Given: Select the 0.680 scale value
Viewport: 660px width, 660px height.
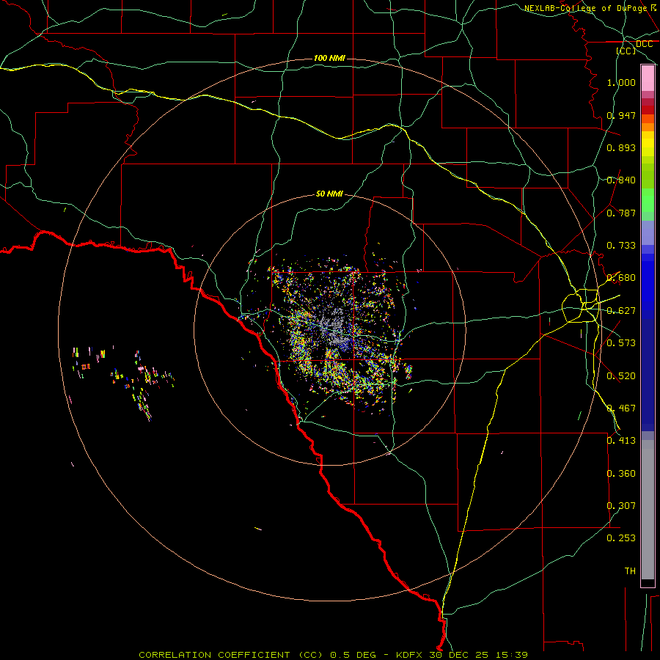Looking at the screenshot, I should point(621,278).
